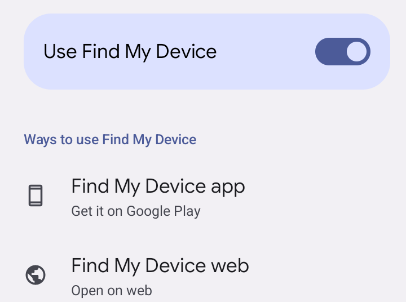This screenshot has height=302, width=406.
Task: Tap the globe icon beside Find My Device web
Action: click(x=36, y=275)
